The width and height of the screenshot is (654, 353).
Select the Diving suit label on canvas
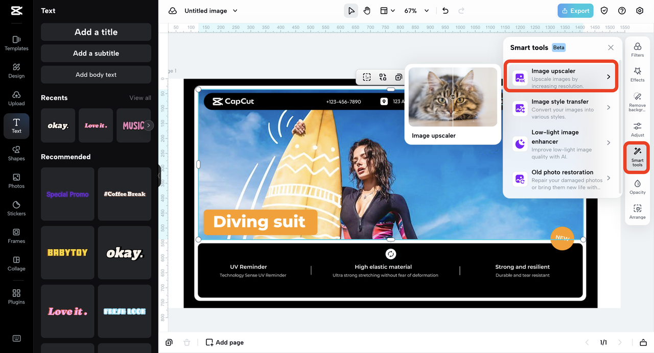click(x=260, y=222)
